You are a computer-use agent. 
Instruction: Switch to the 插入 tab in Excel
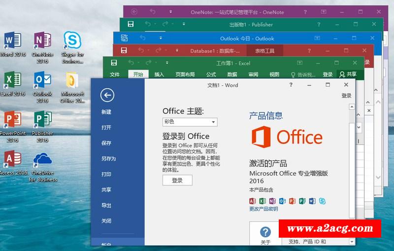(x=159, y=74)
